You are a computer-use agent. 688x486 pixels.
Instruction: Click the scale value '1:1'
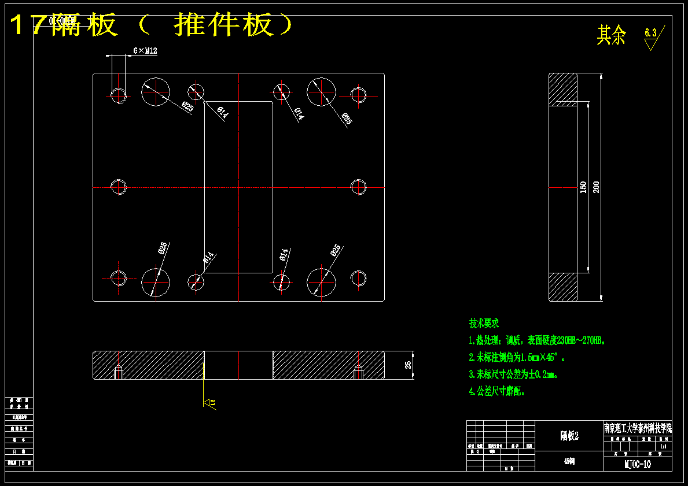[664, 447]
